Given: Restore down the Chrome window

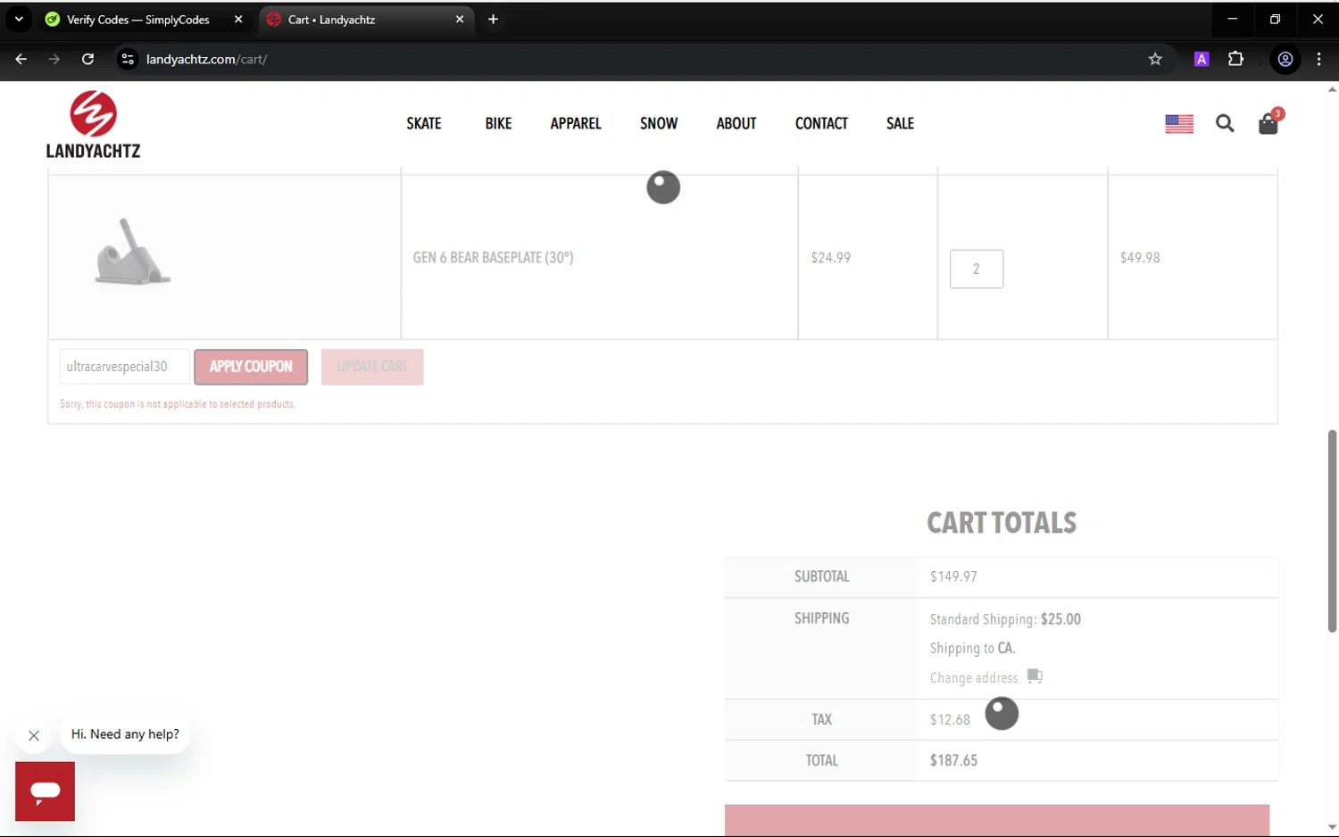Looking at the screenshot, I should pos(1275,19).
